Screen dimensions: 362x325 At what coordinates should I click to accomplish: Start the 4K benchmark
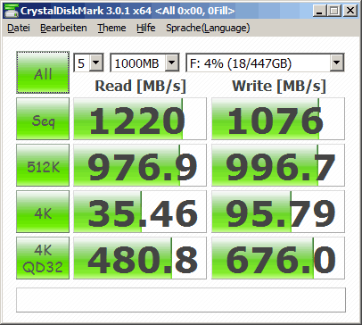[43, 212]
